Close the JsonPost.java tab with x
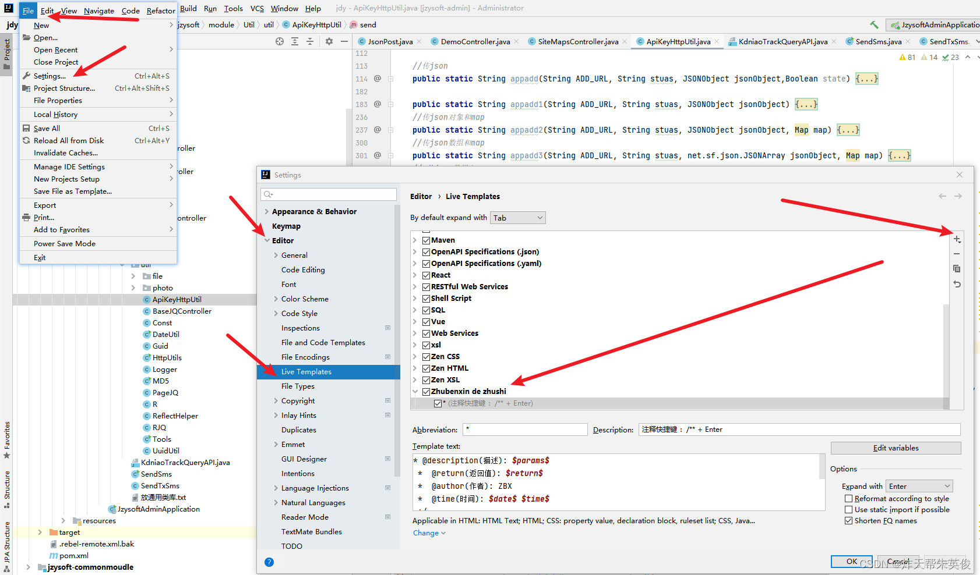980x575 pixels. click(419, 41)
